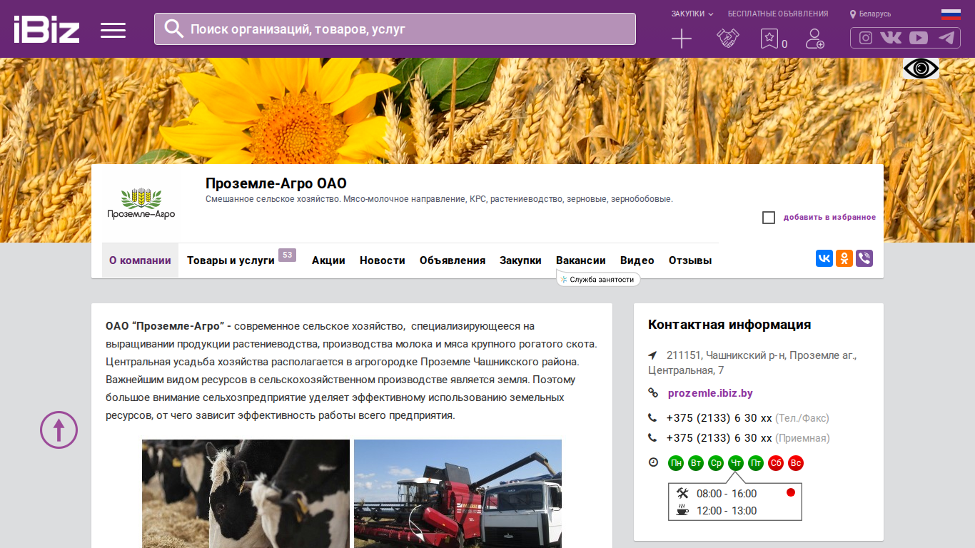Call the Приемная phone number
Screen dimensions: 975x548
(719, 438)
